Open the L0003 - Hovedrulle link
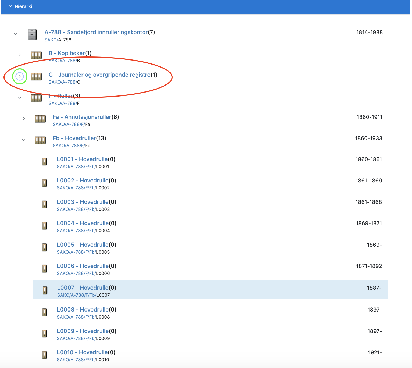Image resolution: width=412 pixels, height=368 pixels. (x=83, y=202)
